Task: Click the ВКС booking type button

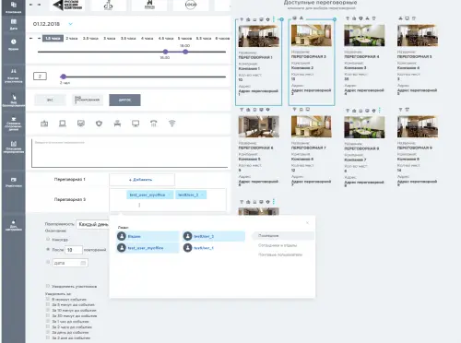Action: pyautogui.click(x=50, y=100)
